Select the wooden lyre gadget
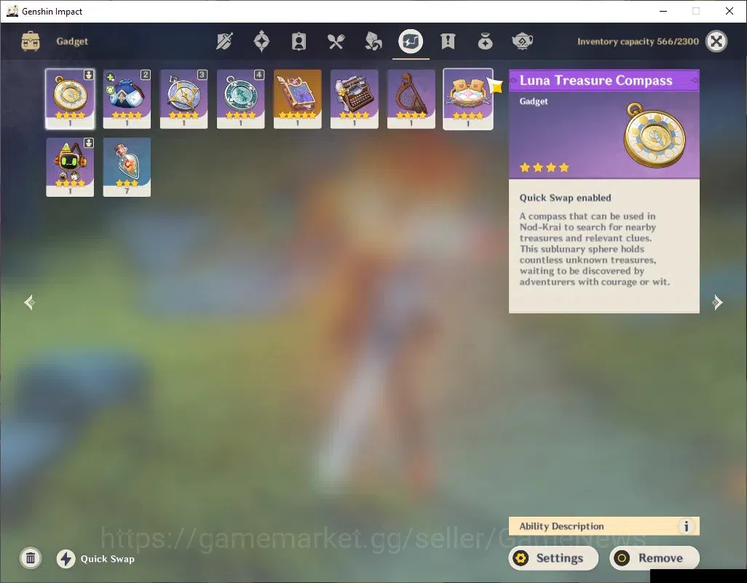Image resolution: width=747 pixels, height=583 pixels. point(411,99)
